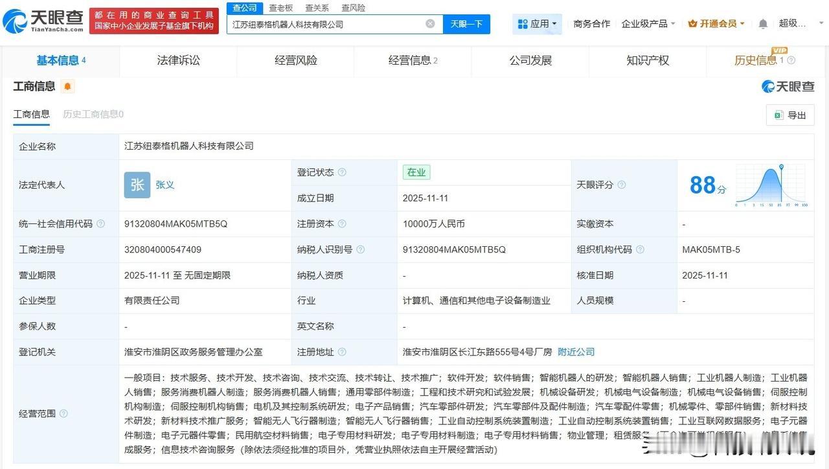Image resolution: width=829 pixels, height=469 pixels.
Task: Click the 成立日期 value 2025-11-11
Action: (x=426, y=198)
